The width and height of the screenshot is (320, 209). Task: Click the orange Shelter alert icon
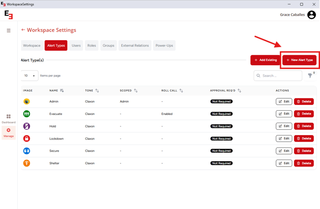[x=27, y=163]
